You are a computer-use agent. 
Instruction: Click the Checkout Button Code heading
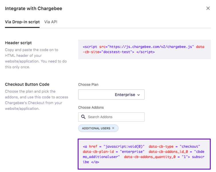(x=27, y=84)
